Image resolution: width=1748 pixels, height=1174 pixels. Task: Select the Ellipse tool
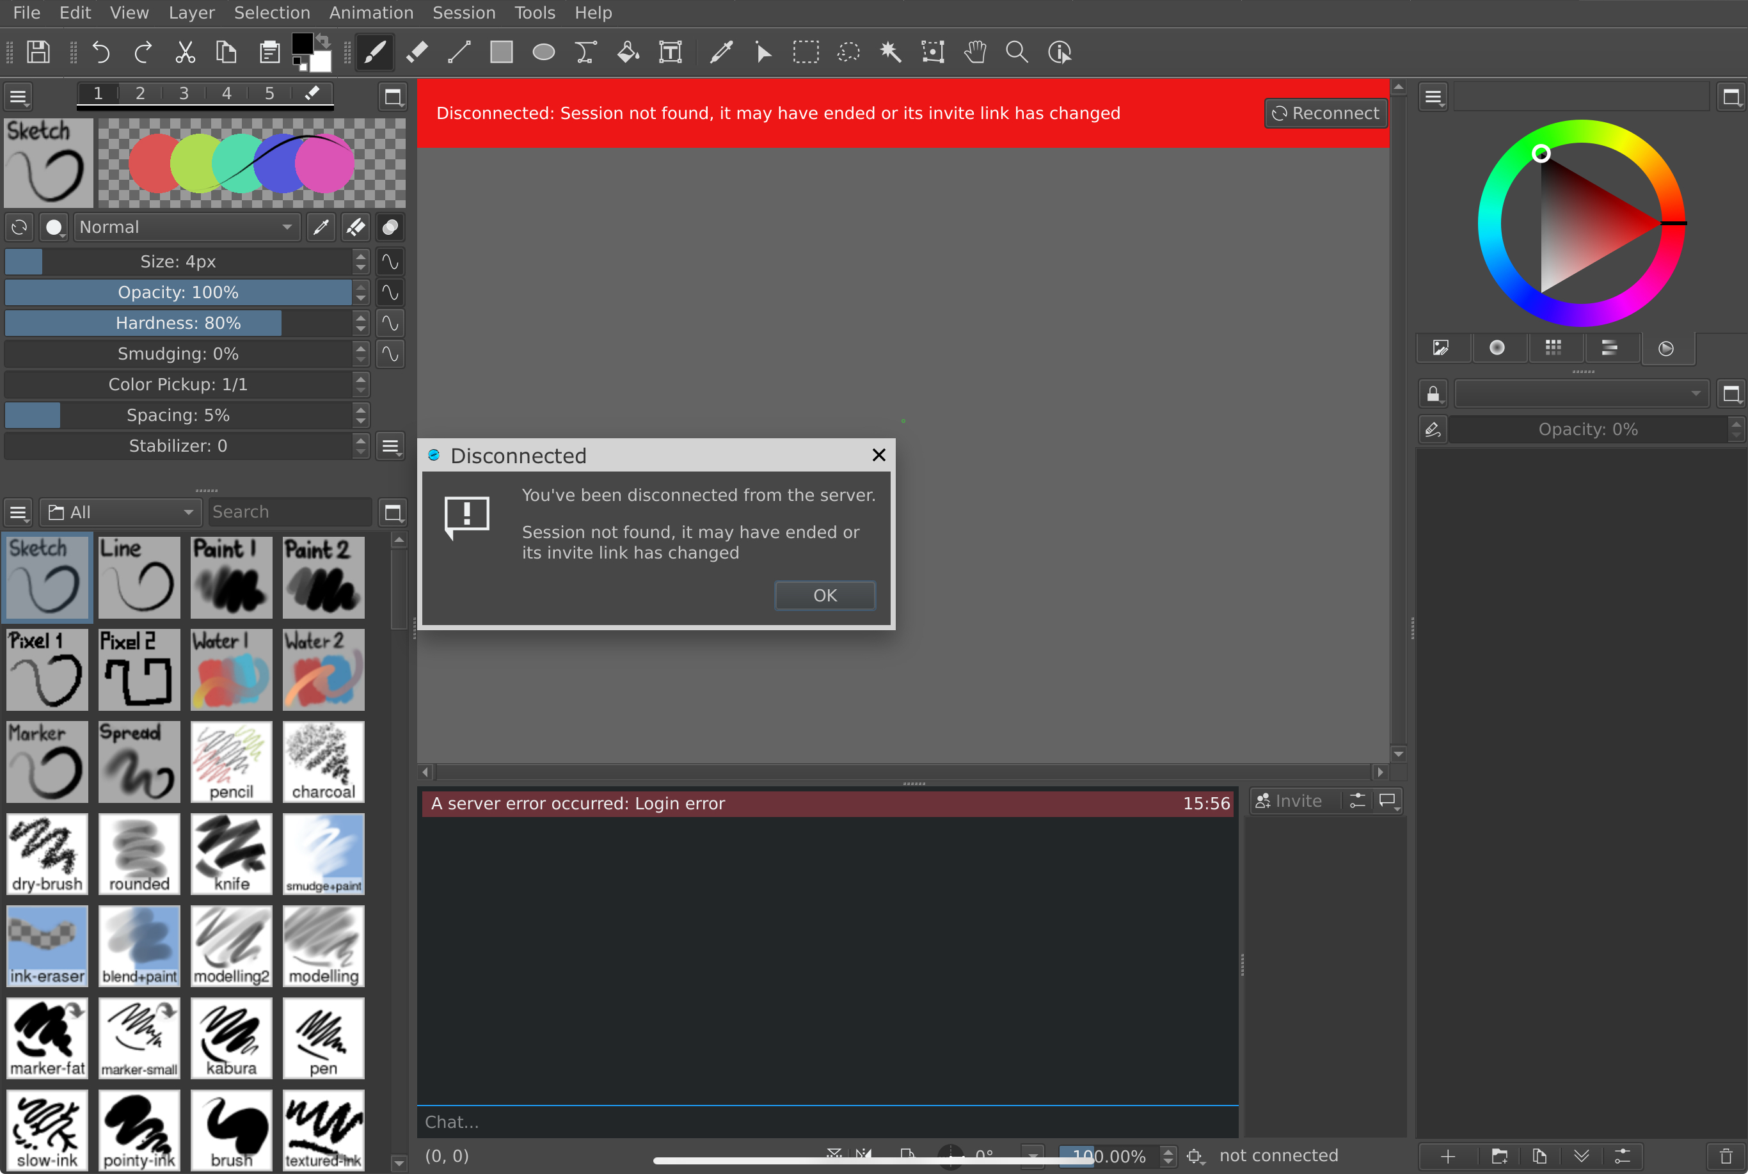coord(543,52)
